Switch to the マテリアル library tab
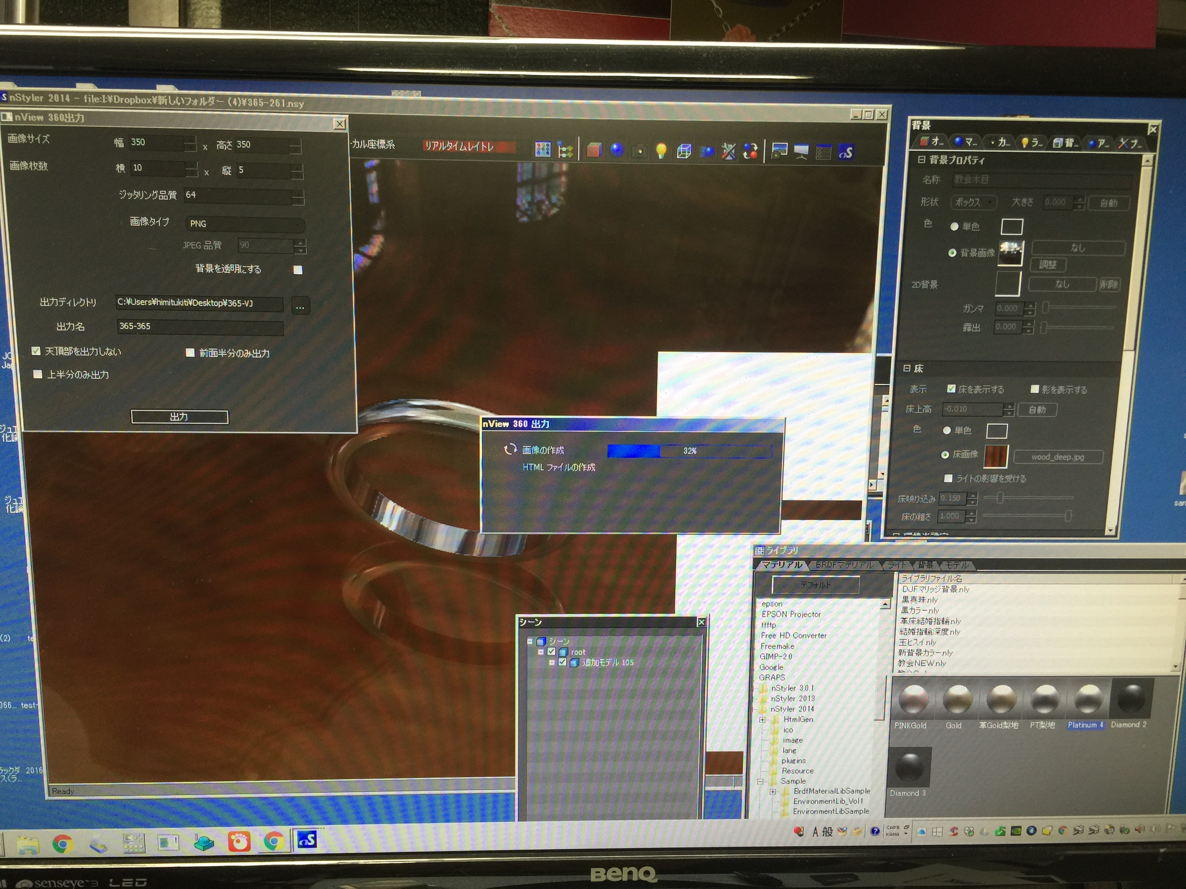Viewport: 1186px width, 889px height. coord(782,565)
